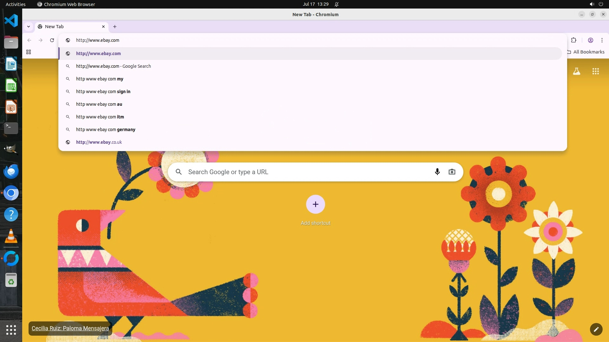Select 'http www ebay com germany' suggestion

[106, 130]
